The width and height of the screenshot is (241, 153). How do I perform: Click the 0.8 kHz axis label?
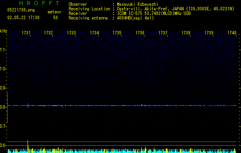[3, 107]
